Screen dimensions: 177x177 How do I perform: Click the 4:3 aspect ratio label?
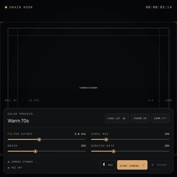150,100
